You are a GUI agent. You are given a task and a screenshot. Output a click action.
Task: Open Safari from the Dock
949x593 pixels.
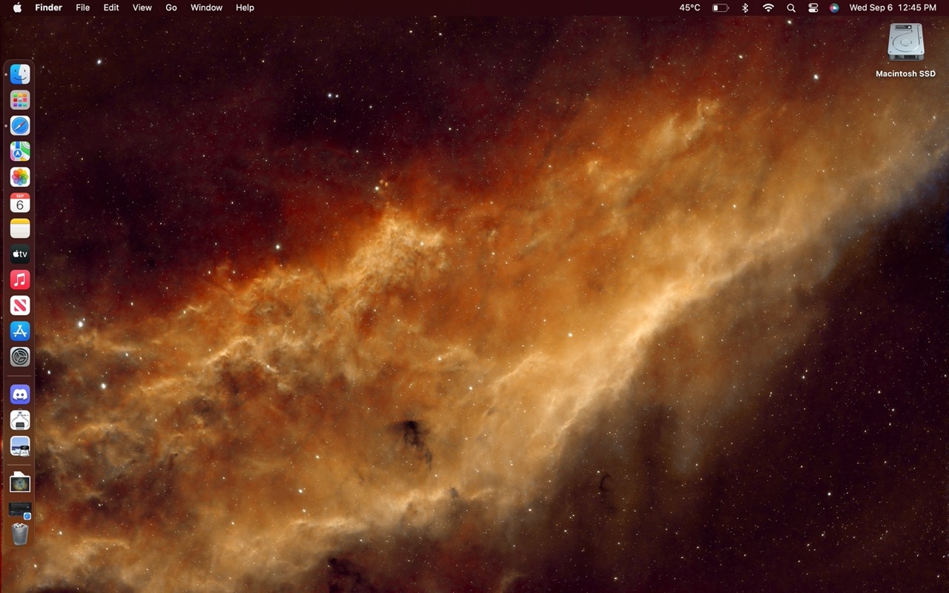tap(20, 125)
